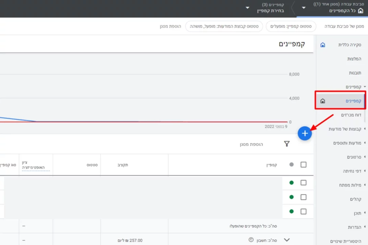This screenshot has width=368, height=245.
Task: Toggle the select-all checkbox in table header
Action: 303,165
